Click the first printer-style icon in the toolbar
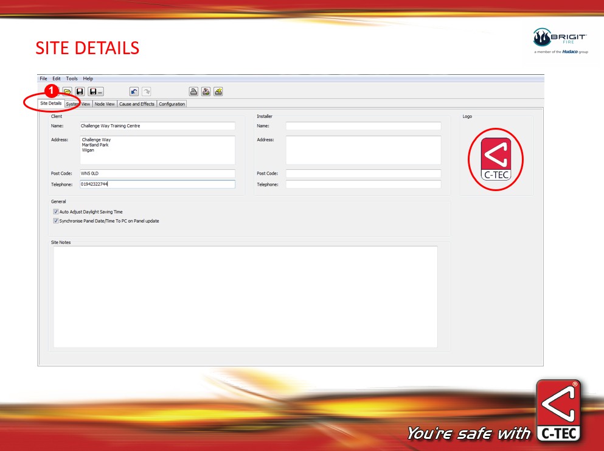This screenshot has height=451, width=604. tap(193, 92)
